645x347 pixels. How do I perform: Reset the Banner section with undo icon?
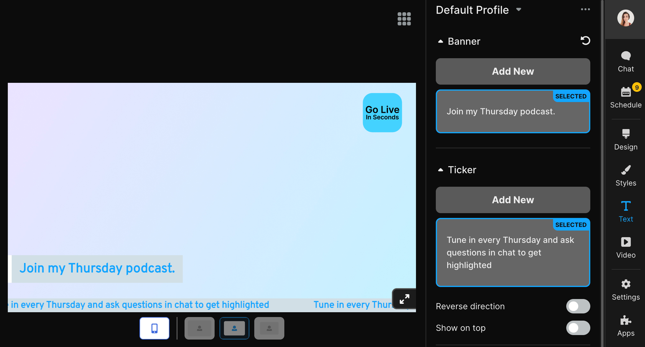(585, 41)
